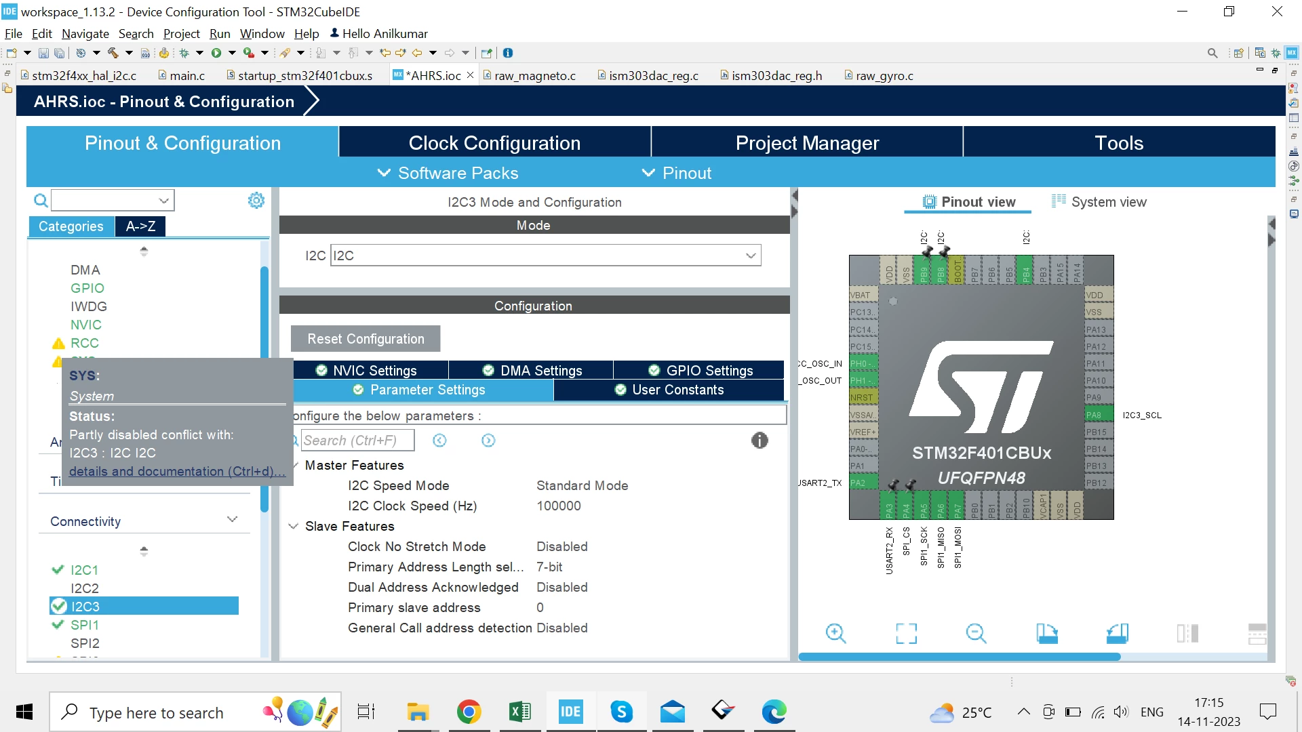The height and width of the screenshot is (732, 1302).
Task: Click the Windows taskbar search box
Action: [x=195, y=712]
